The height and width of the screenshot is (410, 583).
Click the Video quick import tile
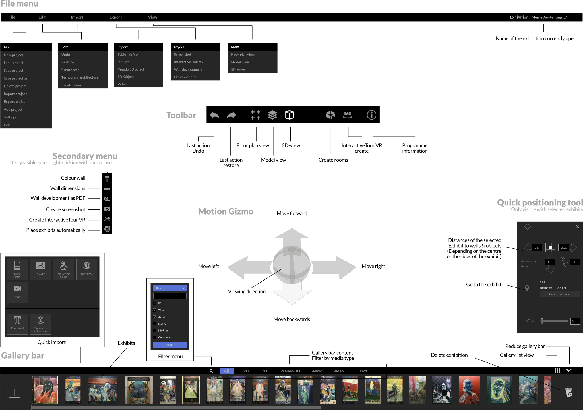[17, 292]
